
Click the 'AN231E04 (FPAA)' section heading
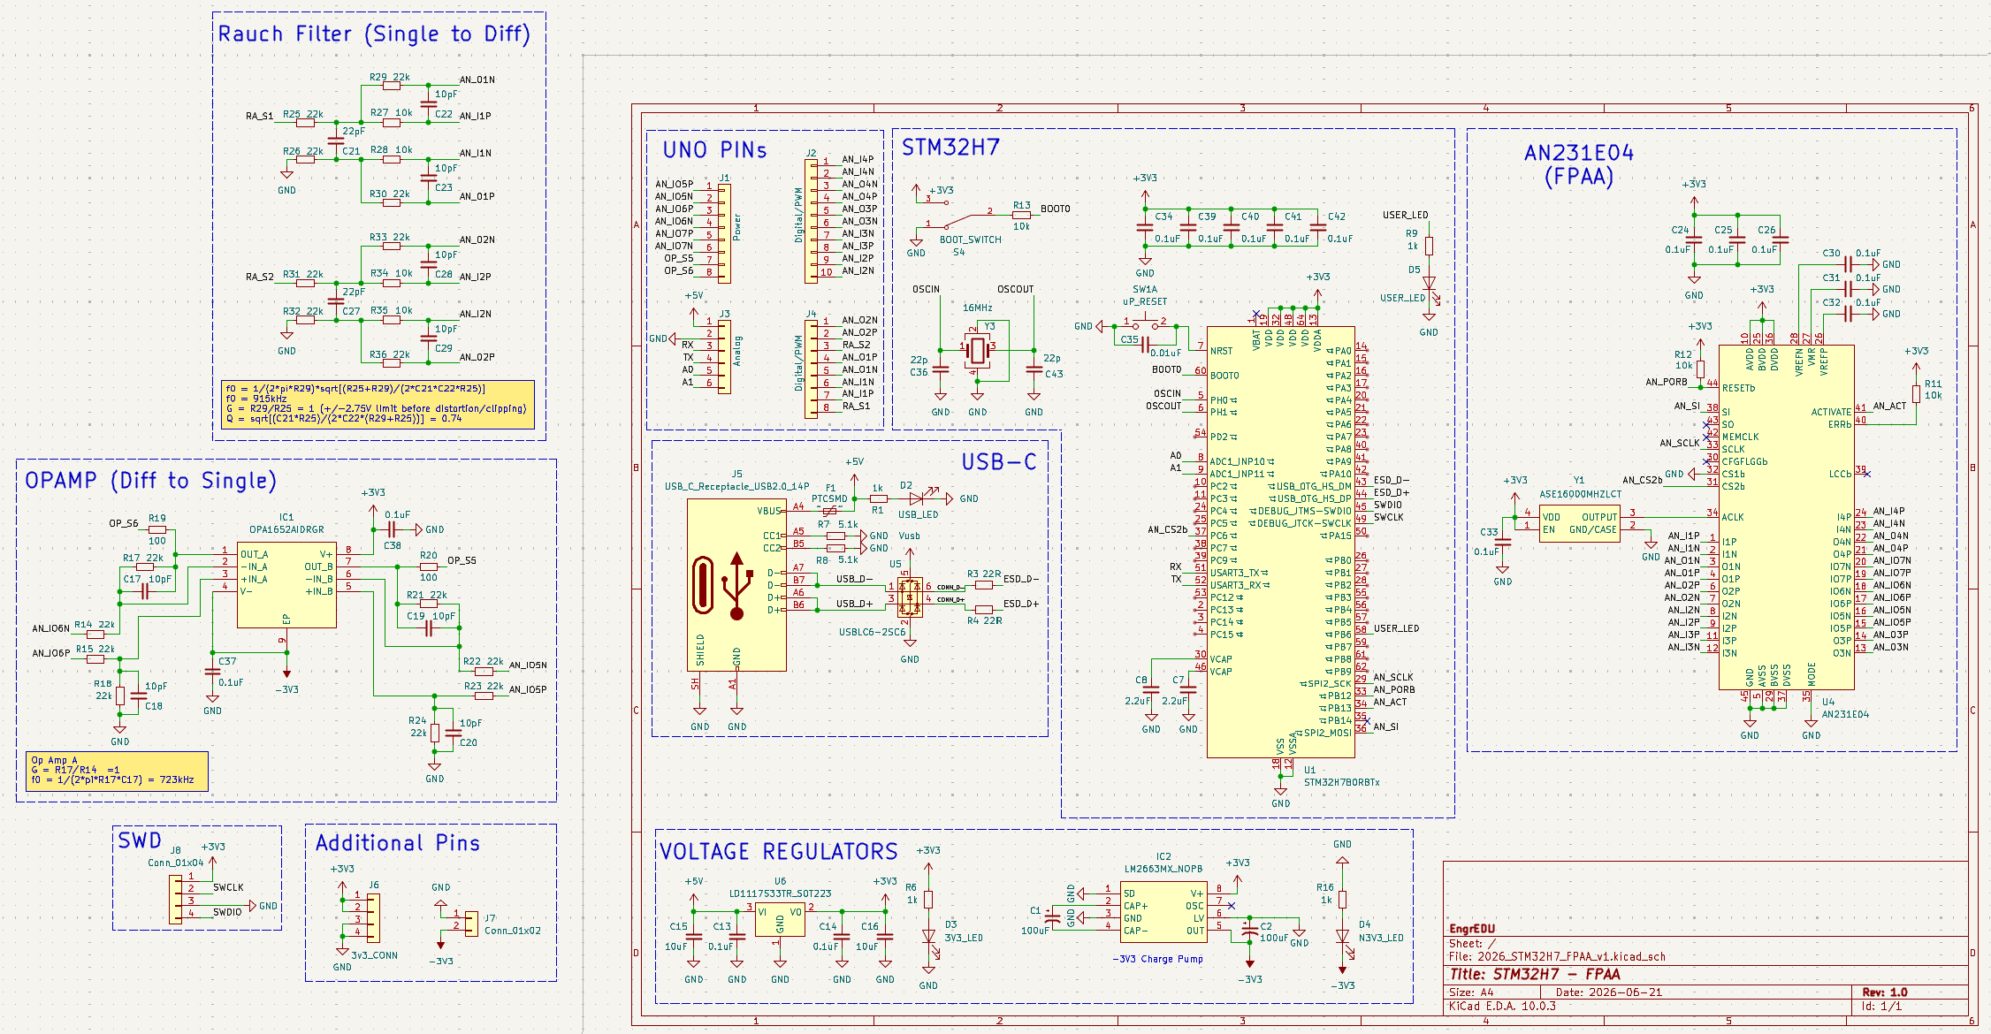coord(1579,165)
